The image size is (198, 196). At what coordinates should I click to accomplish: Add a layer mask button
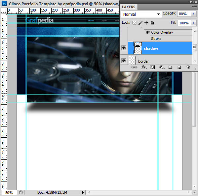pyautogui.click(x=152, y=67)
